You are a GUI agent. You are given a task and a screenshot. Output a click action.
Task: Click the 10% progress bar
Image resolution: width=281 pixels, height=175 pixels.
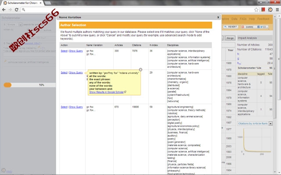pos(30,85)
